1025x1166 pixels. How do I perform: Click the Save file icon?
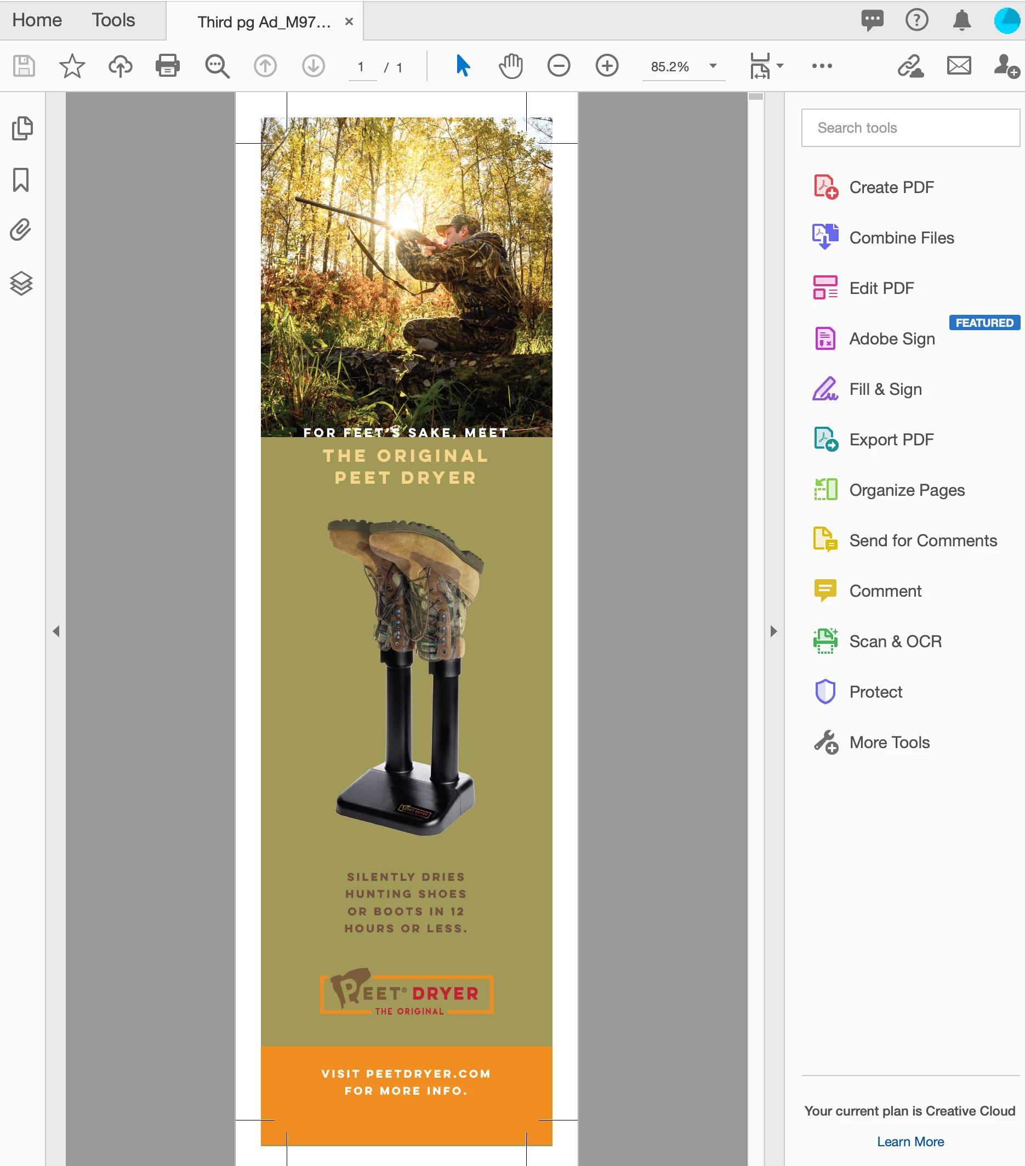(24, 66)
